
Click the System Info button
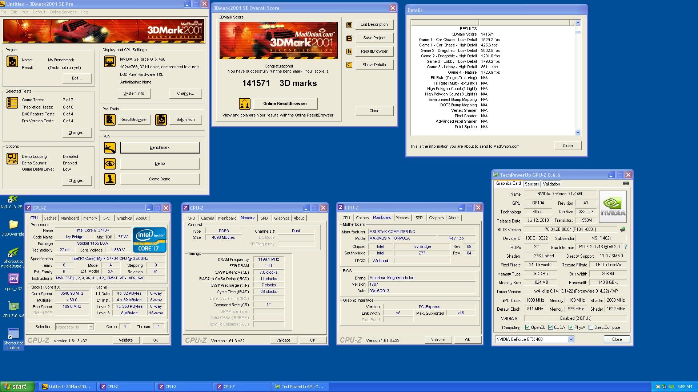click(x=134, y=94)
